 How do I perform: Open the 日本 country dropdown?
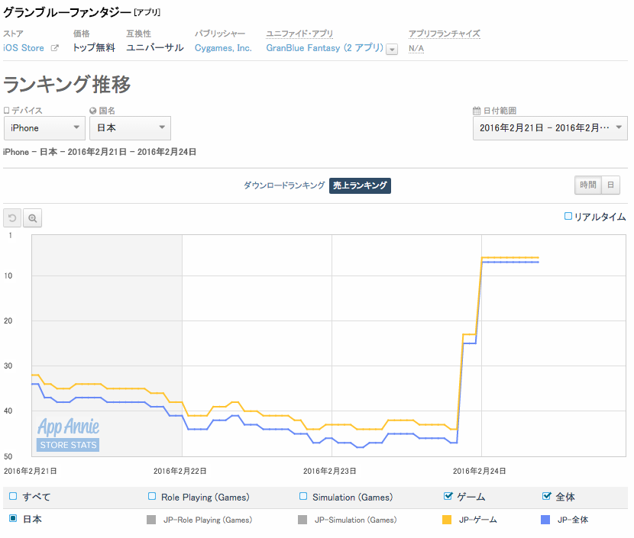(130, 128)
